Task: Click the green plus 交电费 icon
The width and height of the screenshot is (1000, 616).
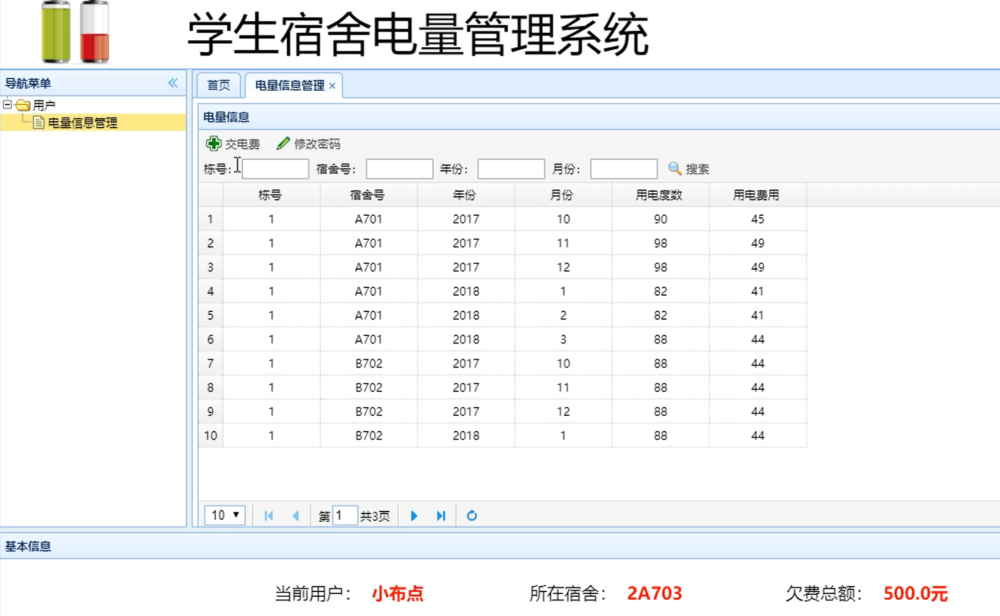Action: click(x=214, y=143)
